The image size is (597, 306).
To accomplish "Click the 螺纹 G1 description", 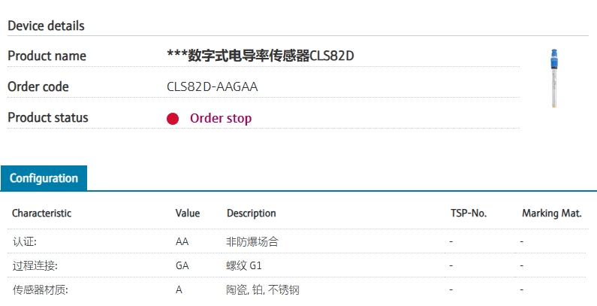I will 244,265.
